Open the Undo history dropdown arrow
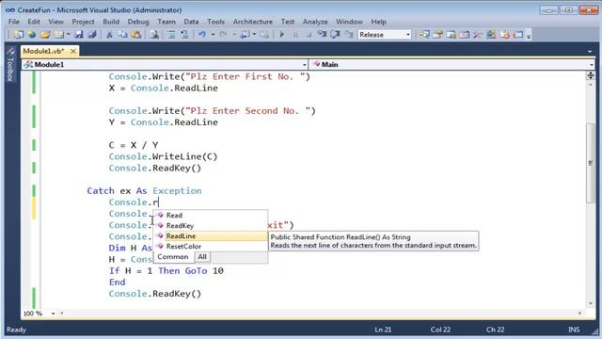The height and width of the screenshot is (339, 602). [x=213, y=35]
